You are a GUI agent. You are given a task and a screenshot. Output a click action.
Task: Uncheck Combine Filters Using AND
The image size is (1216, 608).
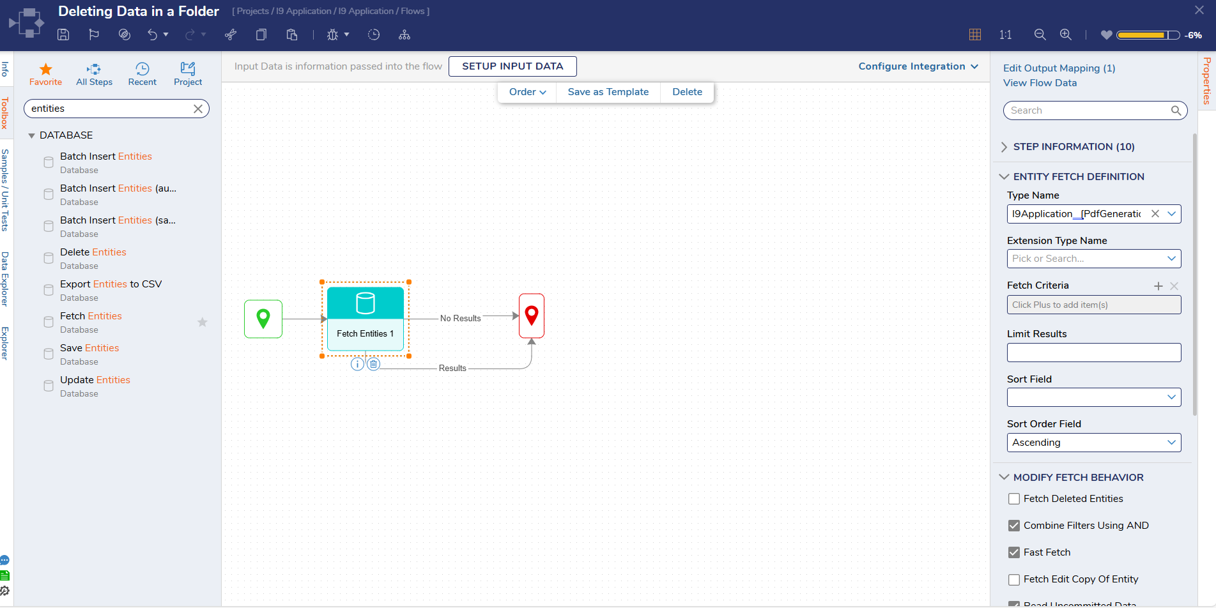point(1014,526)
